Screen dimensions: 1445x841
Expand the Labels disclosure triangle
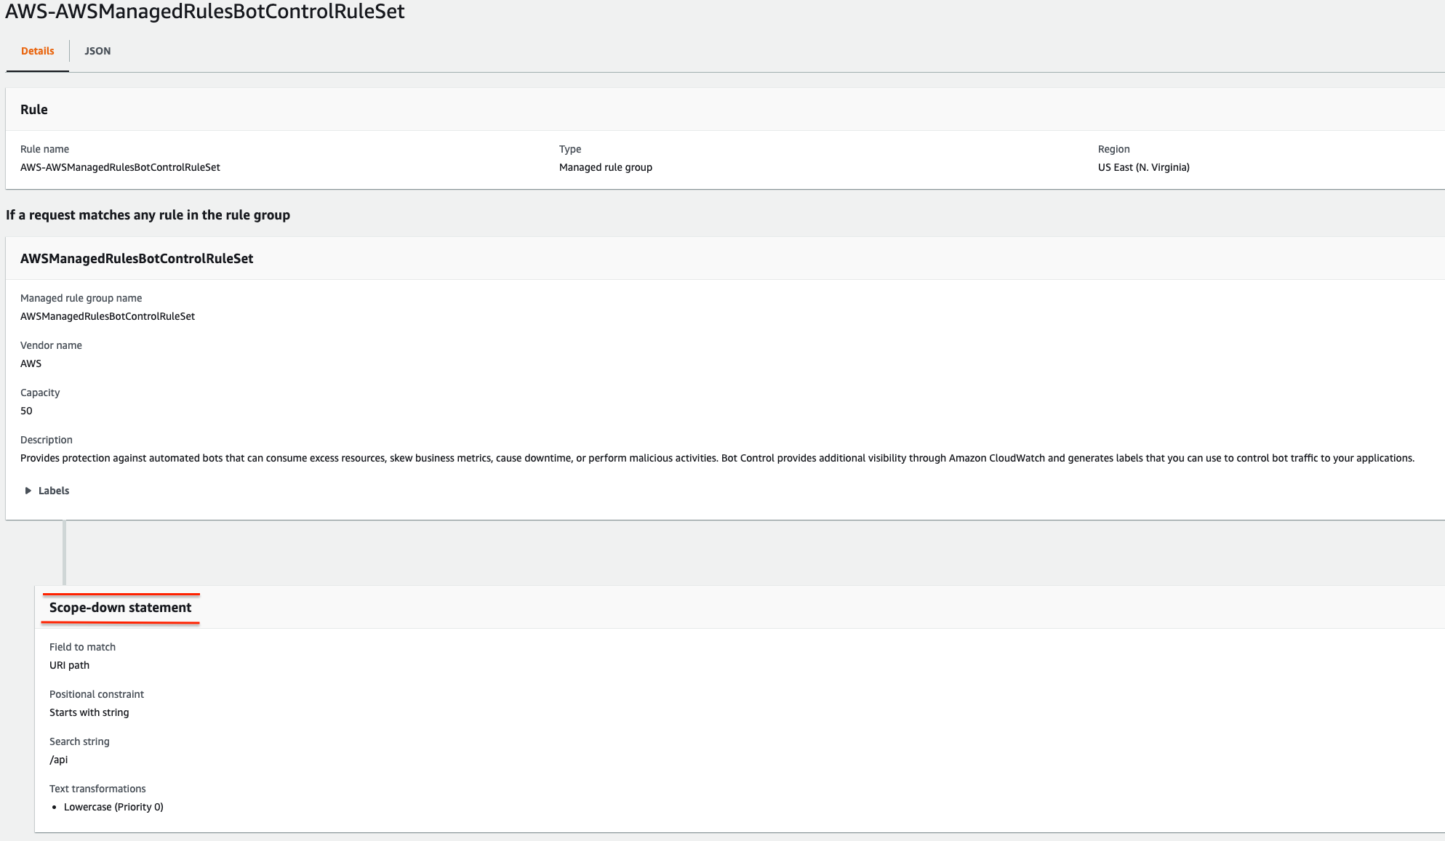coord(28,491)
